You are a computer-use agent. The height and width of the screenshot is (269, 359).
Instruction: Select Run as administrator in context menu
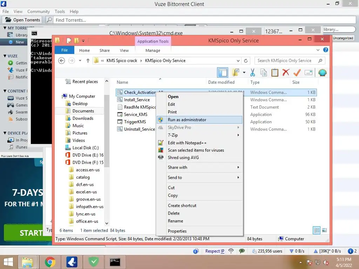199,120
